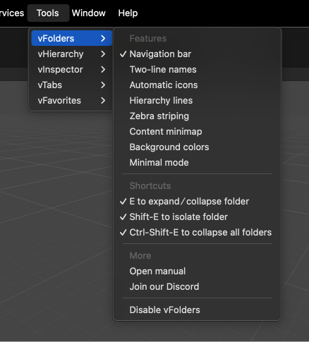Enable Zebra striping
The image size is (309, 342).
pyautogui.click(x=197, y=116)
